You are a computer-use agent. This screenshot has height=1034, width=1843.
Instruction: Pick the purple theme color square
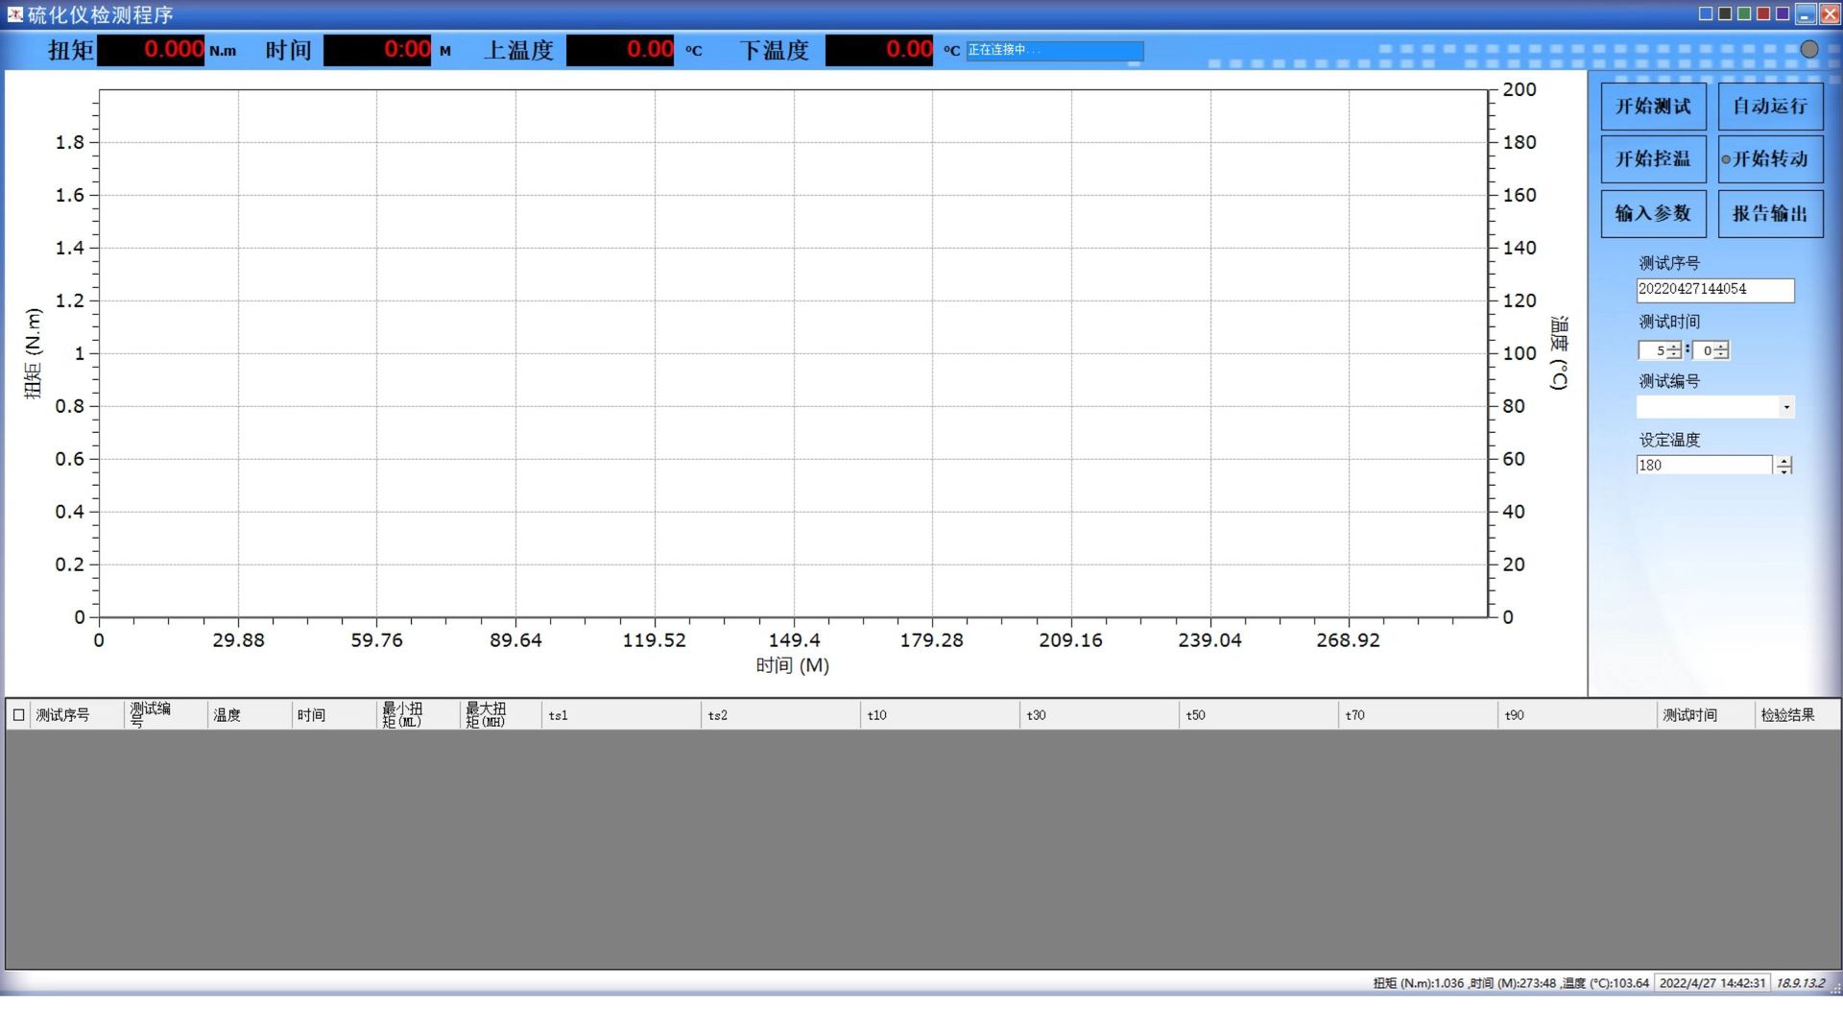pyautogui.click(x=1783, y=13)
